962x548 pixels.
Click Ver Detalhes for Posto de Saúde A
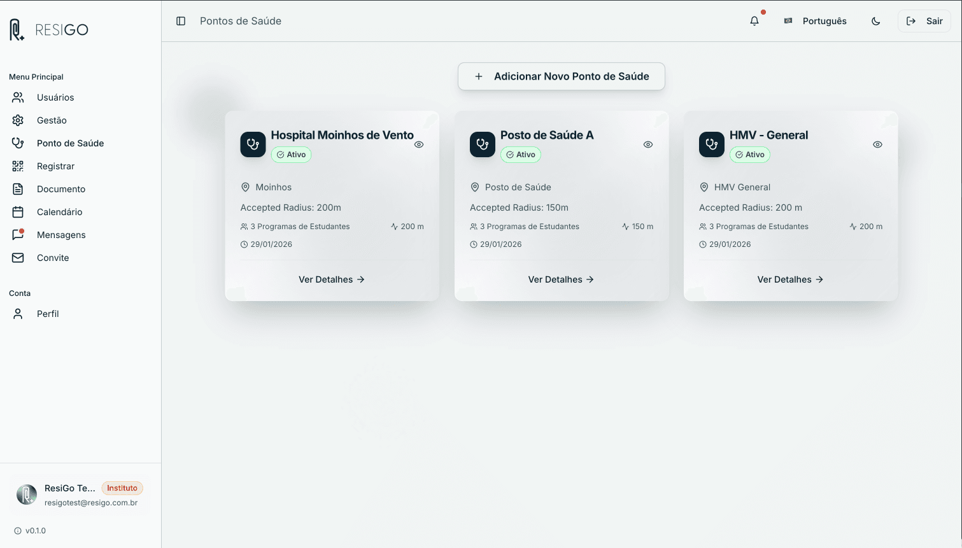coord(561,279)
